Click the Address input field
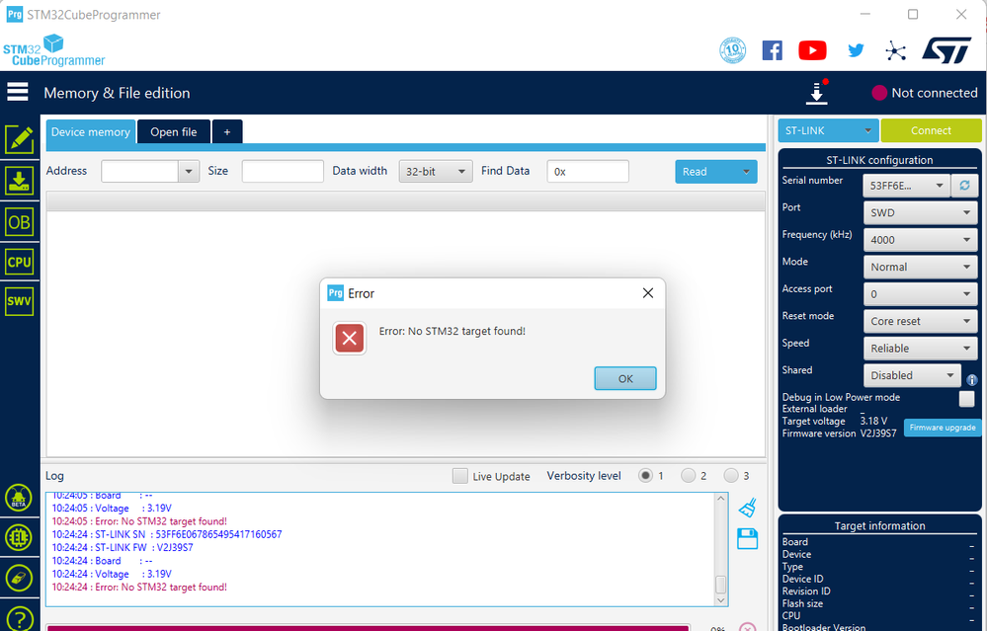Screen dimensions: 987x631 click(139, 171)
